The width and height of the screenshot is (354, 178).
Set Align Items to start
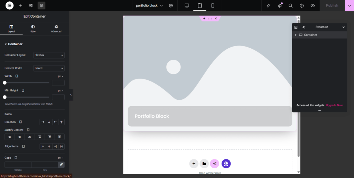43,147
